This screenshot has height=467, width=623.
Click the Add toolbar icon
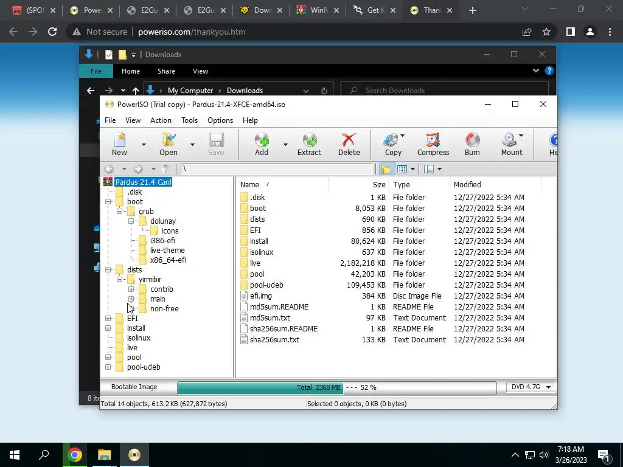tap(262, 145)
